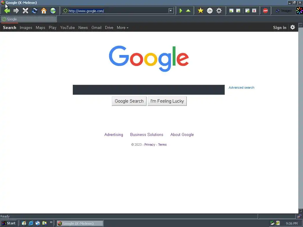Open Gmail in Google navigation bar
Image resolution: width=303 pixels, height=227 pixels.
(96, 27)
